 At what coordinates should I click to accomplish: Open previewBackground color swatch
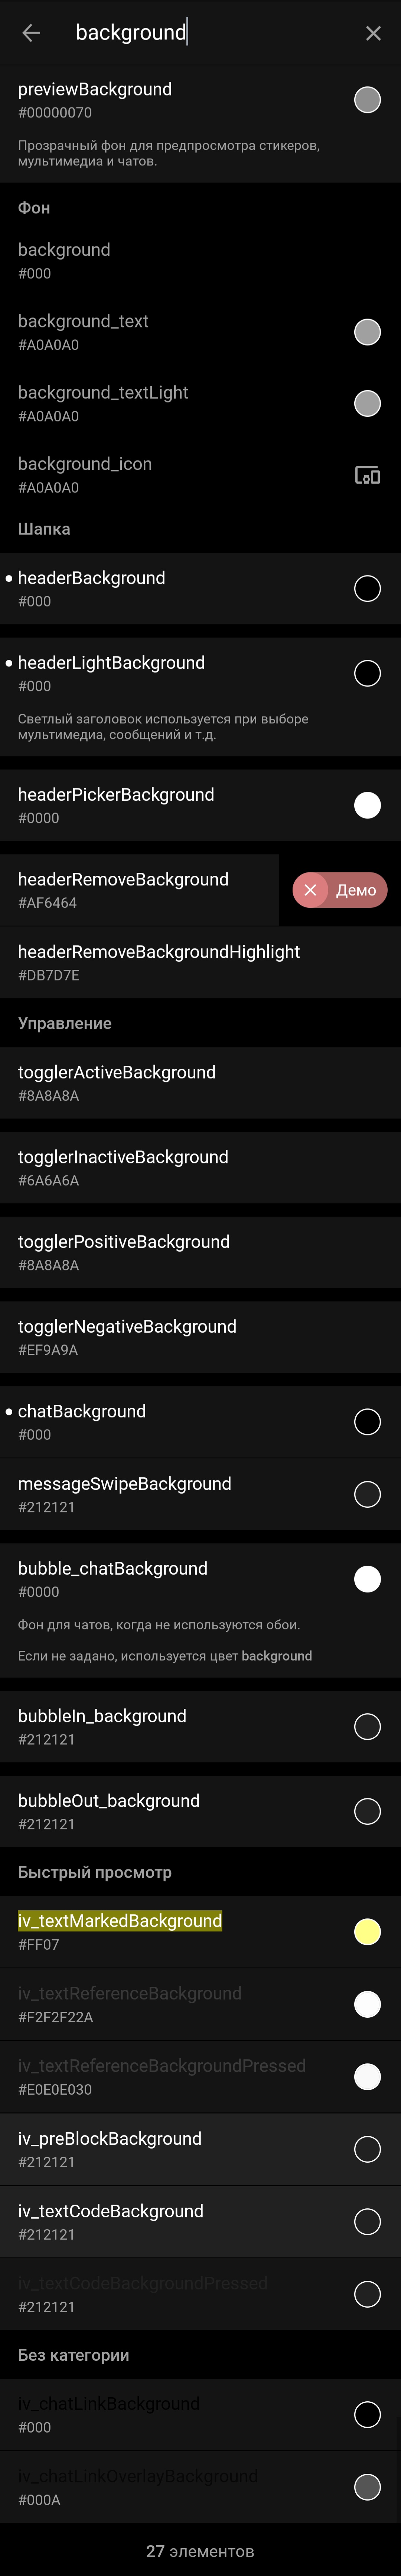tap(367, 100)
